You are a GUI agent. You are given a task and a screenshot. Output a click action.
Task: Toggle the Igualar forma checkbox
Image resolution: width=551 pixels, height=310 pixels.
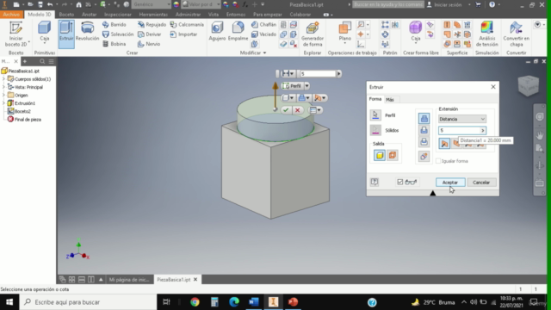[x=438, y=161]
